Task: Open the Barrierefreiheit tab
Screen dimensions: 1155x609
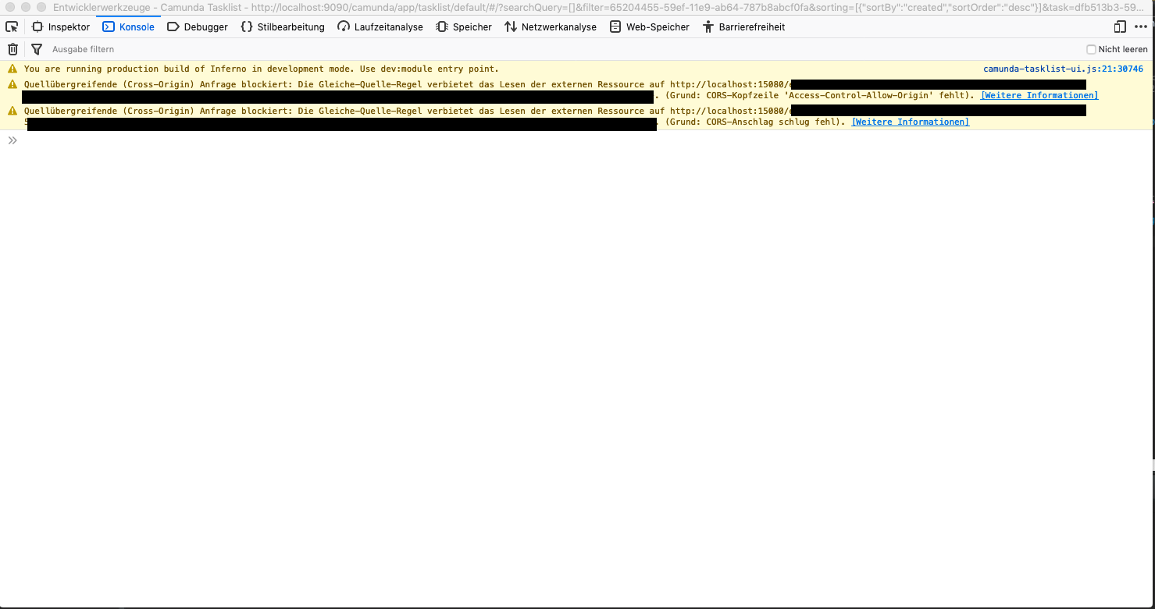Action: 743,27
